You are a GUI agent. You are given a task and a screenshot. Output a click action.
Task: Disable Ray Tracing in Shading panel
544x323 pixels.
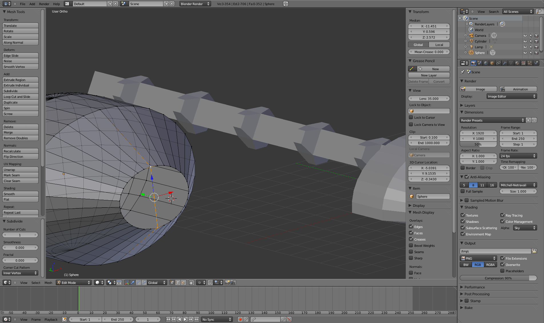[x=502, y=215]
